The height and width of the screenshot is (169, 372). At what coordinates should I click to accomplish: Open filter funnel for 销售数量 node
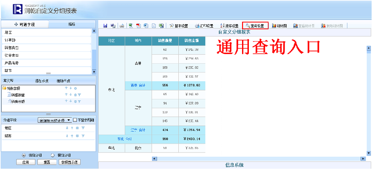coord(79,95)
